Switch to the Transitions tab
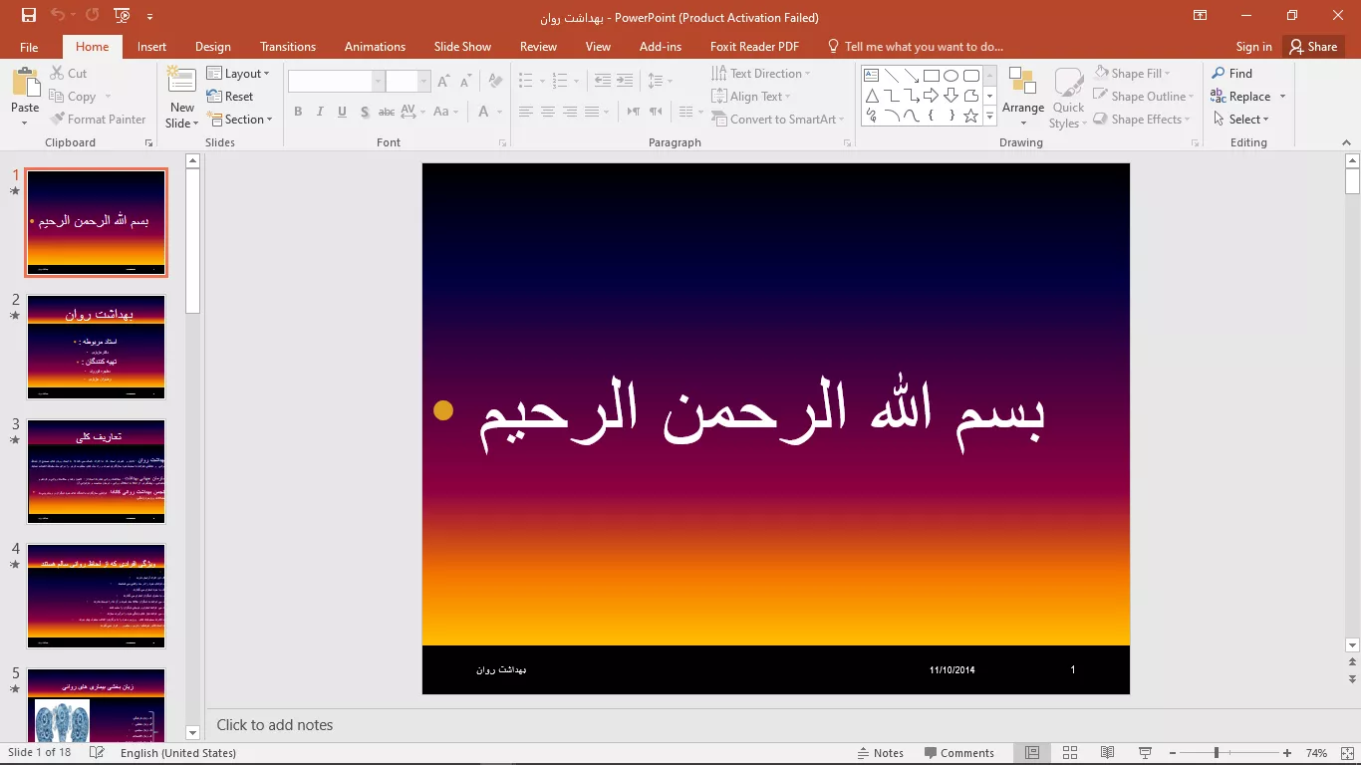 tap(288, 47)
